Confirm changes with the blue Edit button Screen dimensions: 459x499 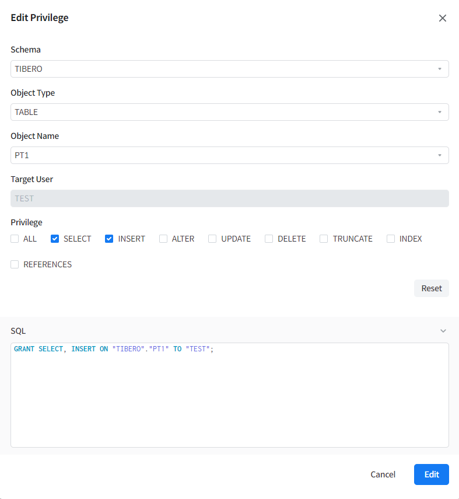(431, 474)
